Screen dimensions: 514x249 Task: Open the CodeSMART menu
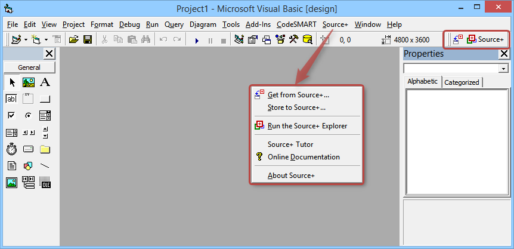[x=296, y=24]
